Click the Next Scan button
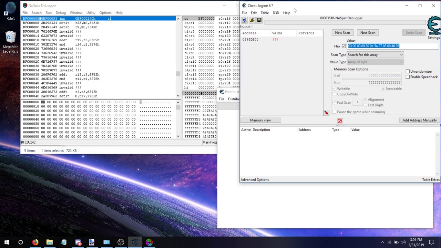 point(368,33)
